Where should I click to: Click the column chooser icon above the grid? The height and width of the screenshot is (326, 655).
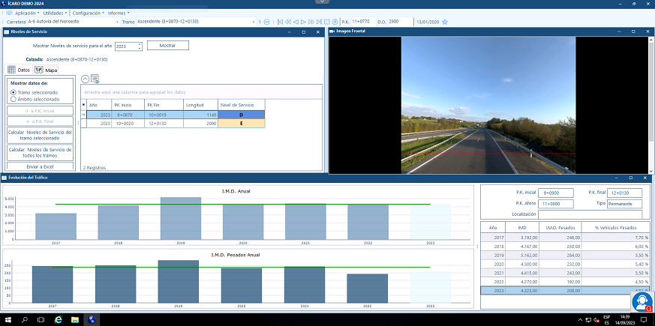click(95, 79)
